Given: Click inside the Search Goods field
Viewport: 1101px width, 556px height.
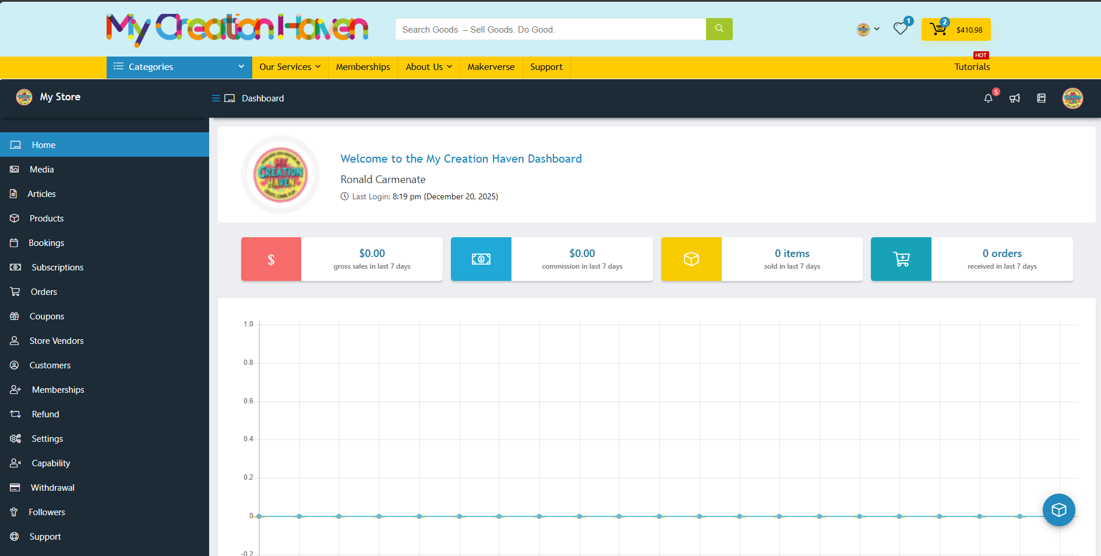Looking at the screenshot, I should 550,30.
